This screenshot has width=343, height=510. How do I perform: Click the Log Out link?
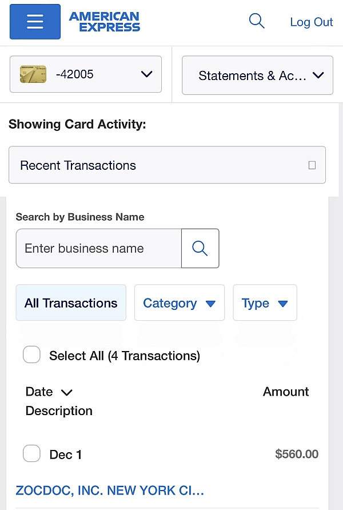pos(311,22)
